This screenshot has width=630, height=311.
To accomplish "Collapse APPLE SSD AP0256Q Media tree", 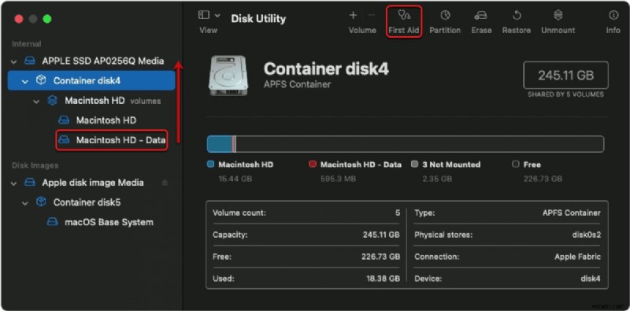I will (14, 61).
